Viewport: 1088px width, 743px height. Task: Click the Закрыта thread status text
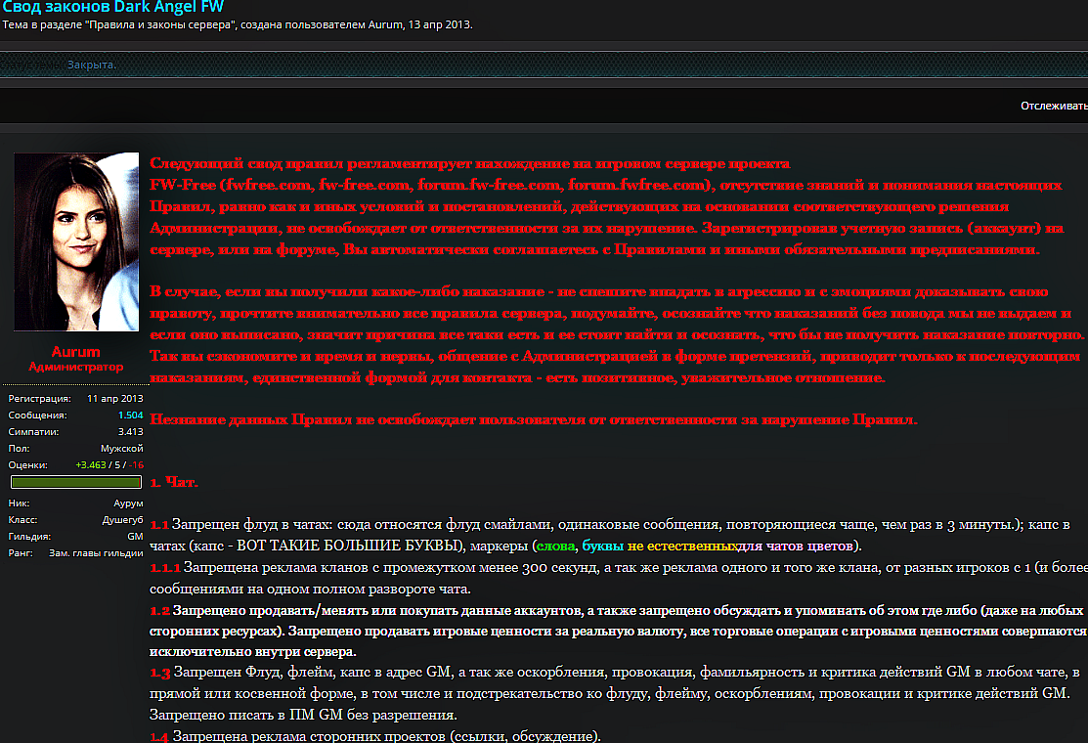point(91,65)
